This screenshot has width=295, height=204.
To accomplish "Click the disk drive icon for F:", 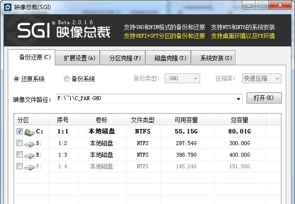I will coord(30,167).
